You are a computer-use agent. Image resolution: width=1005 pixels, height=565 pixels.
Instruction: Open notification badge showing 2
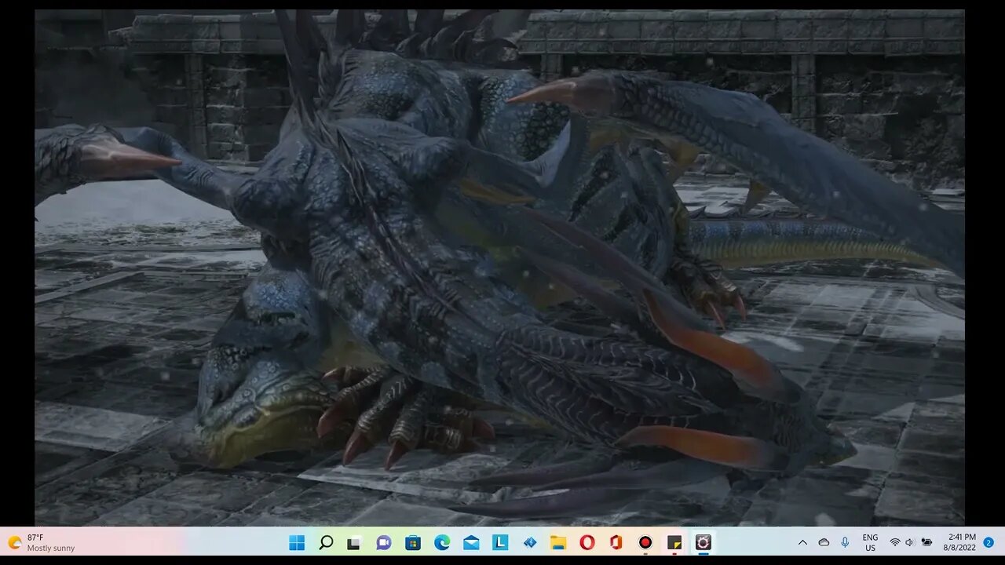(x=989, y=542)
